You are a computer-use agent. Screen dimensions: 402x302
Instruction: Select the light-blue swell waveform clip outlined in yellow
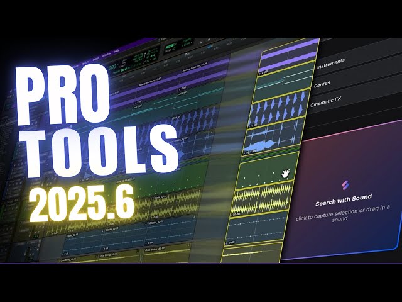click(273, 137)
